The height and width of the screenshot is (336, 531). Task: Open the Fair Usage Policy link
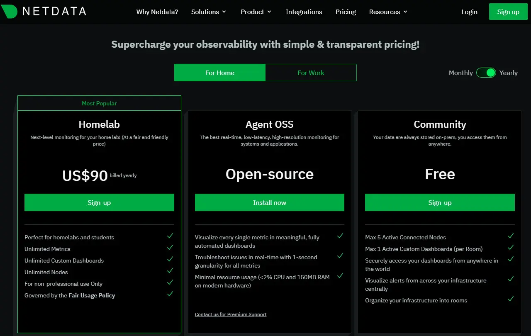pyautogui.click(x=92, y=296)
